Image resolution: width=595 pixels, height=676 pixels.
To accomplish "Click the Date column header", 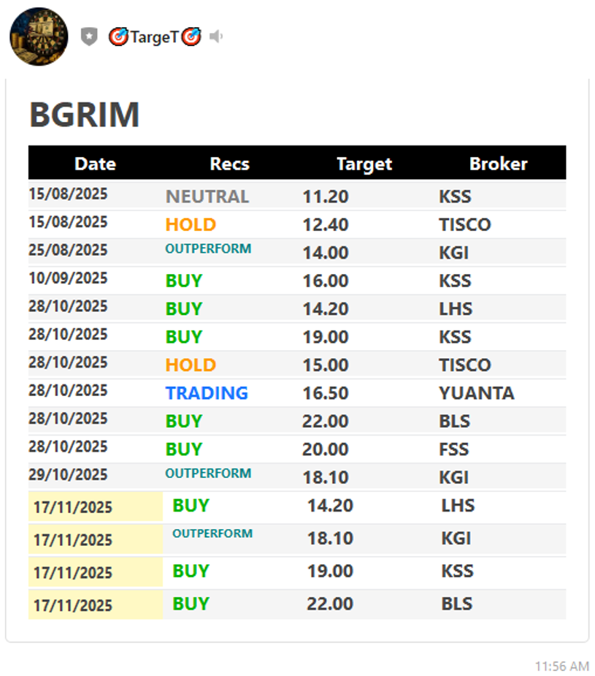I will (x=95, y=164).
